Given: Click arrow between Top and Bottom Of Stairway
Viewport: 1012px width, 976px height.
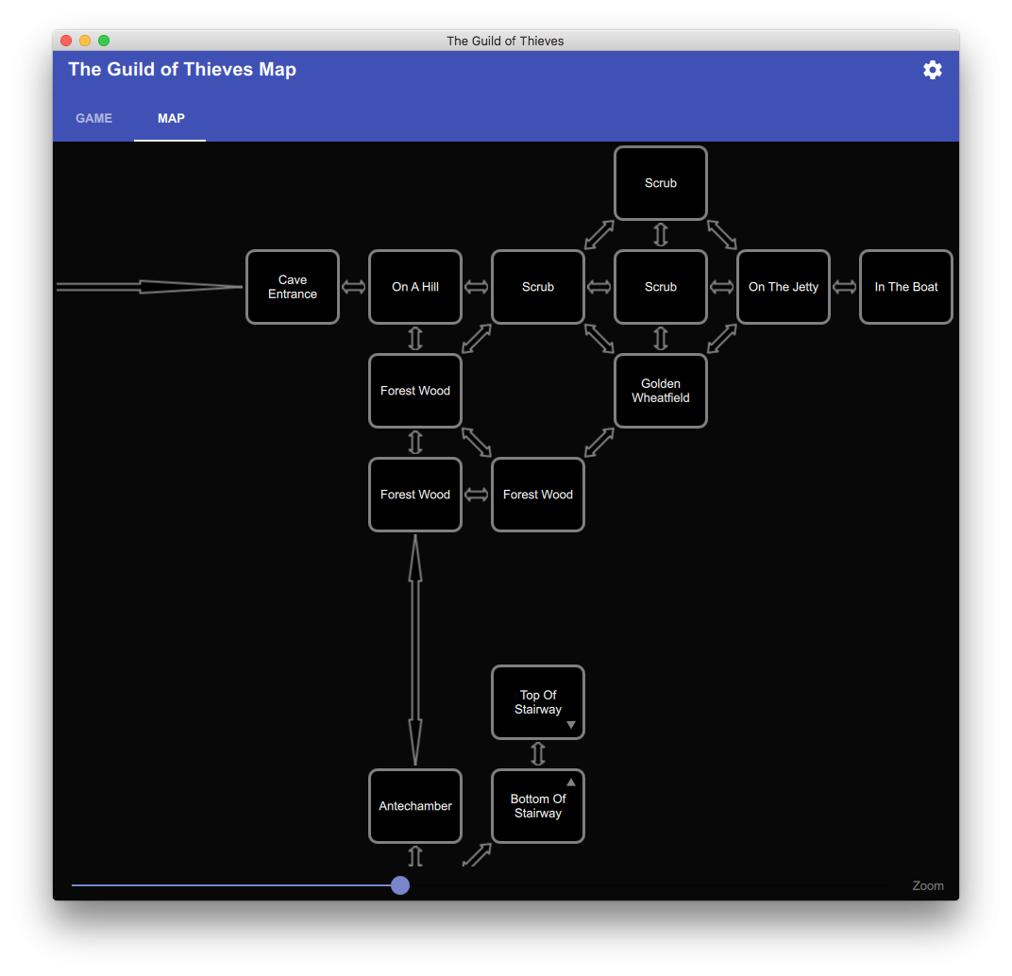Looking at the screenshot, I should coord(538,753).
